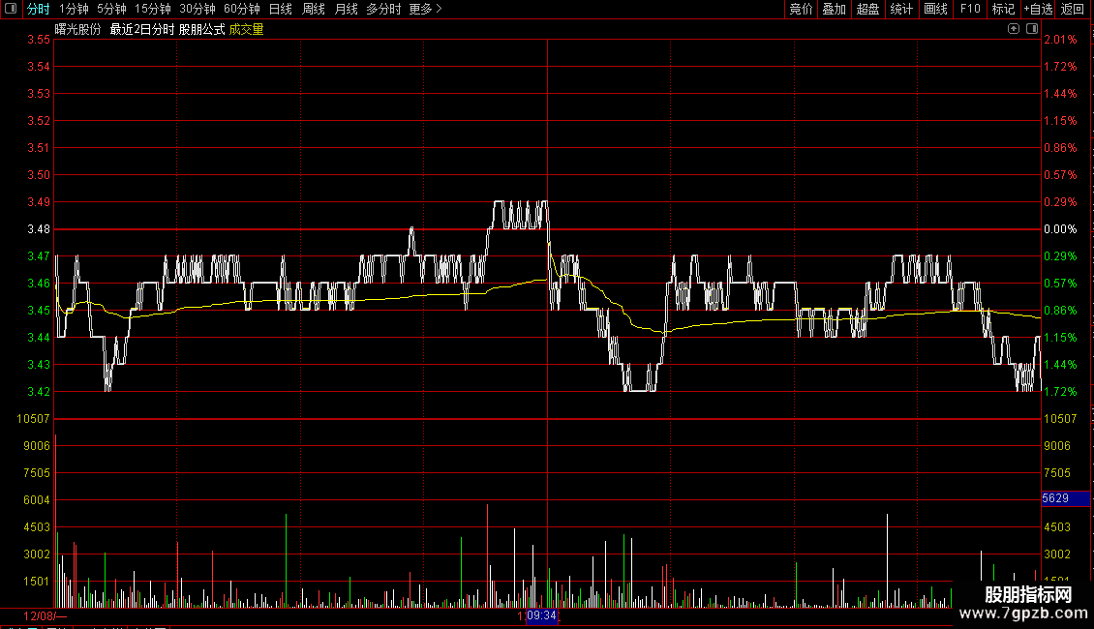Image resolution: width=1094 pixels, height=629 pixels.
Task: Click the 曙光股份 stock name
Action: pyautogui.click(x=78, y=29)
